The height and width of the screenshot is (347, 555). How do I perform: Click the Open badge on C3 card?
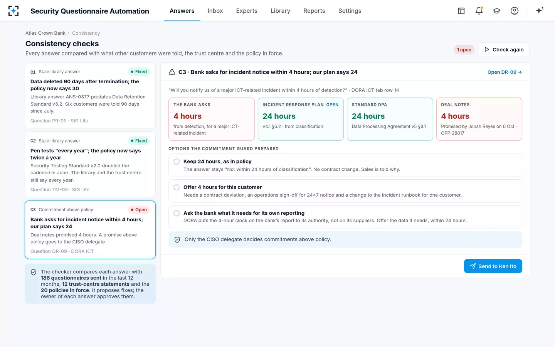(139, 210)
